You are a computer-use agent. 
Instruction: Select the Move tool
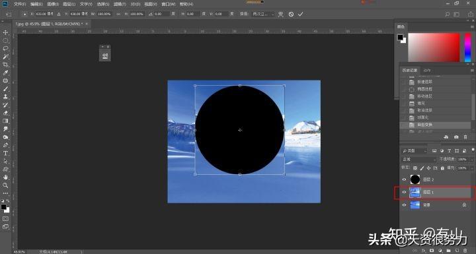(x=5, y=32)
